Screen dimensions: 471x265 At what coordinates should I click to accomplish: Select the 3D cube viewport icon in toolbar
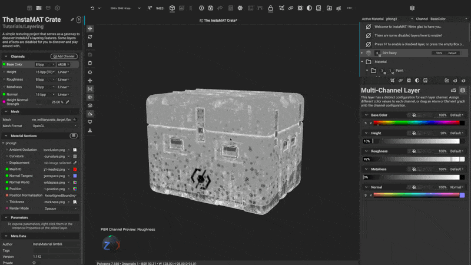(172, 8)
